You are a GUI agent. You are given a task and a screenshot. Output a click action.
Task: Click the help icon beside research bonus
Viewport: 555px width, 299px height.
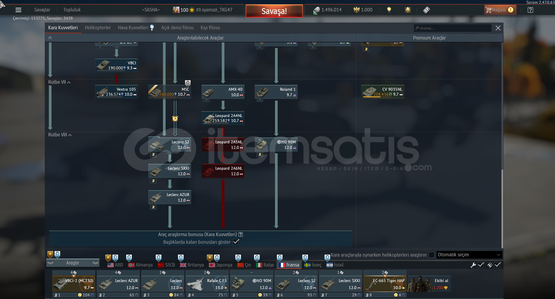241,234
